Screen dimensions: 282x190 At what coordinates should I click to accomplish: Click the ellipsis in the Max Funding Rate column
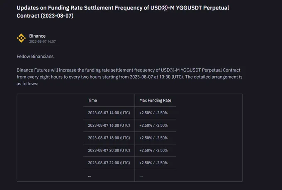[x=141, y=176]
